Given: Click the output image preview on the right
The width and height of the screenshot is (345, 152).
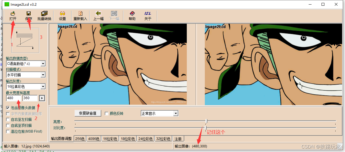Looking at the screenshot, I should [273, 64].
